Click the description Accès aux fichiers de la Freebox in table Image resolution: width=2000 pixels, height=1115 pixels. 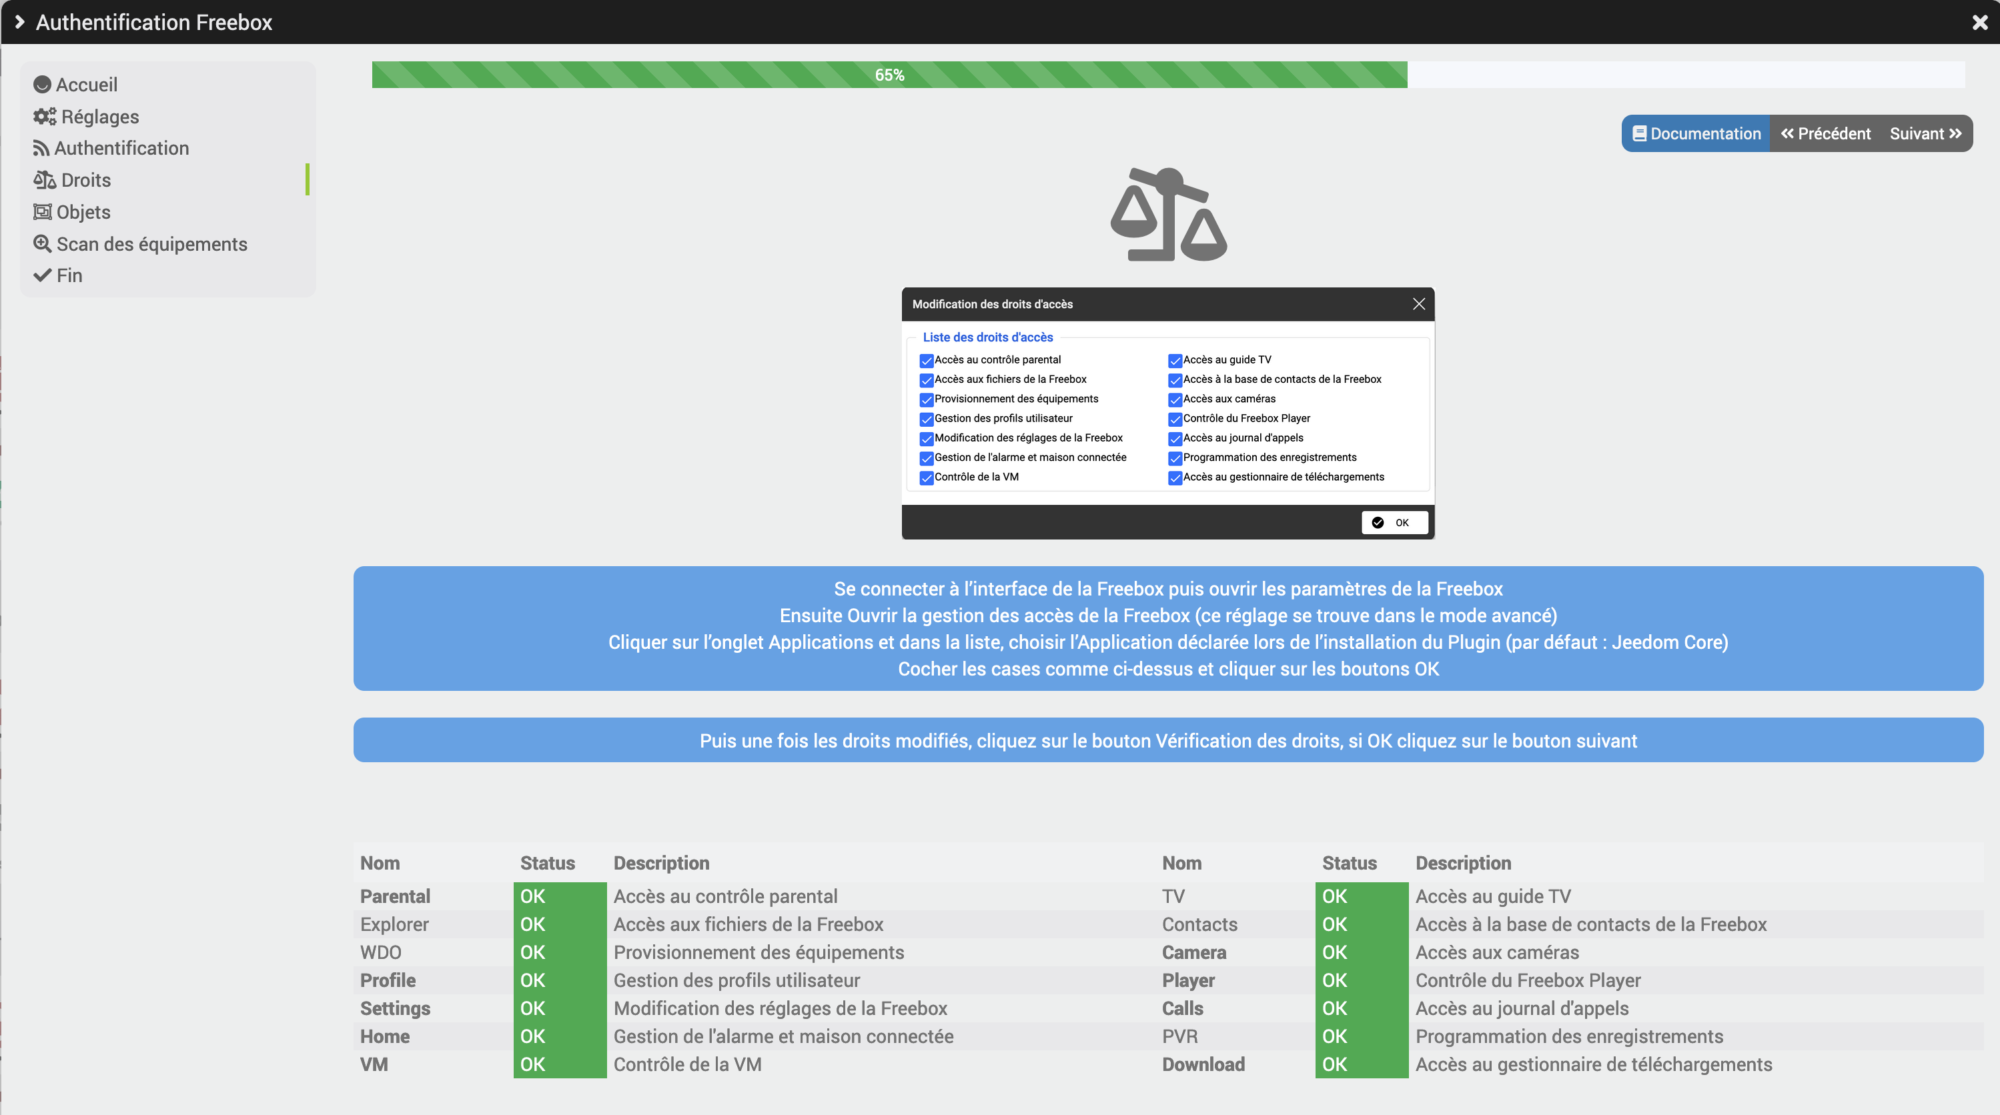coord(748,924)
